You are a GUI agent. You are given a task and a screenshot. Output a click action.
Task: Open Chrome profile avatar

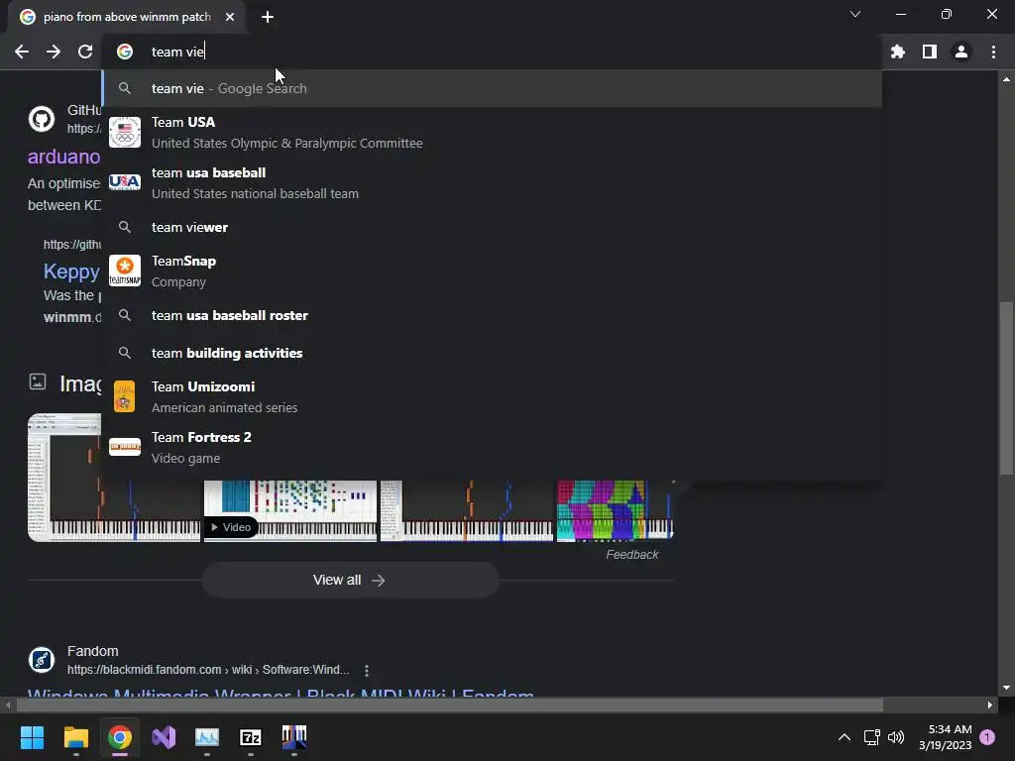pyautogui.click(x=961, y=52)
